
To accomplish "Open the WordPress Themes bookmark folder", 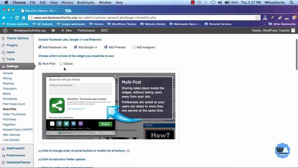I will click(x=122, y=24).
